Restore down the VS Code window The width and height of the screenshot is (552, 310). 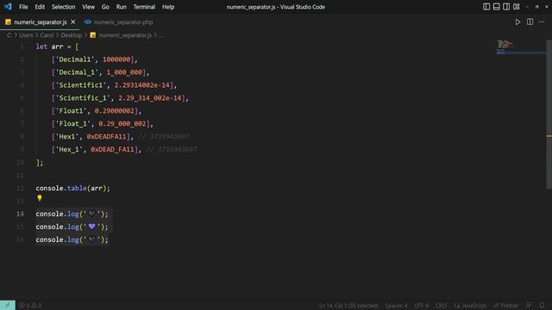pos(536,7)
